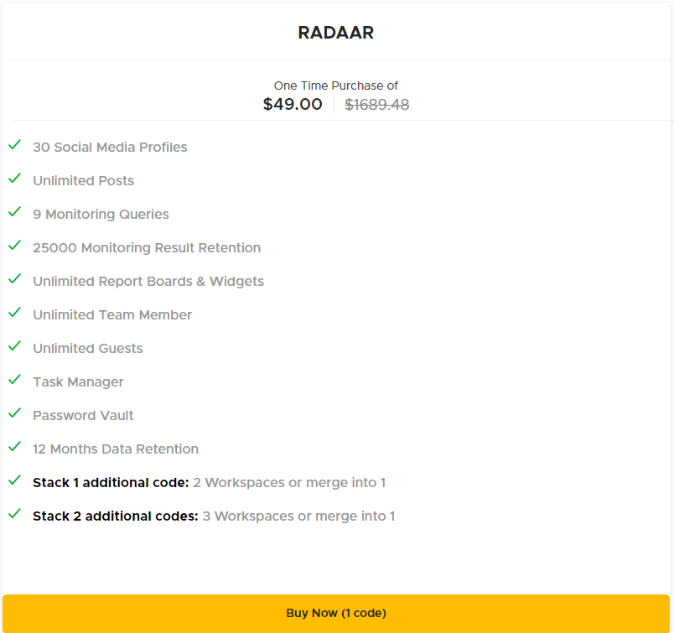Select the checkmark beside Password Vault
The width and height of the screenshot is (674, 633).
coord(14,412)
